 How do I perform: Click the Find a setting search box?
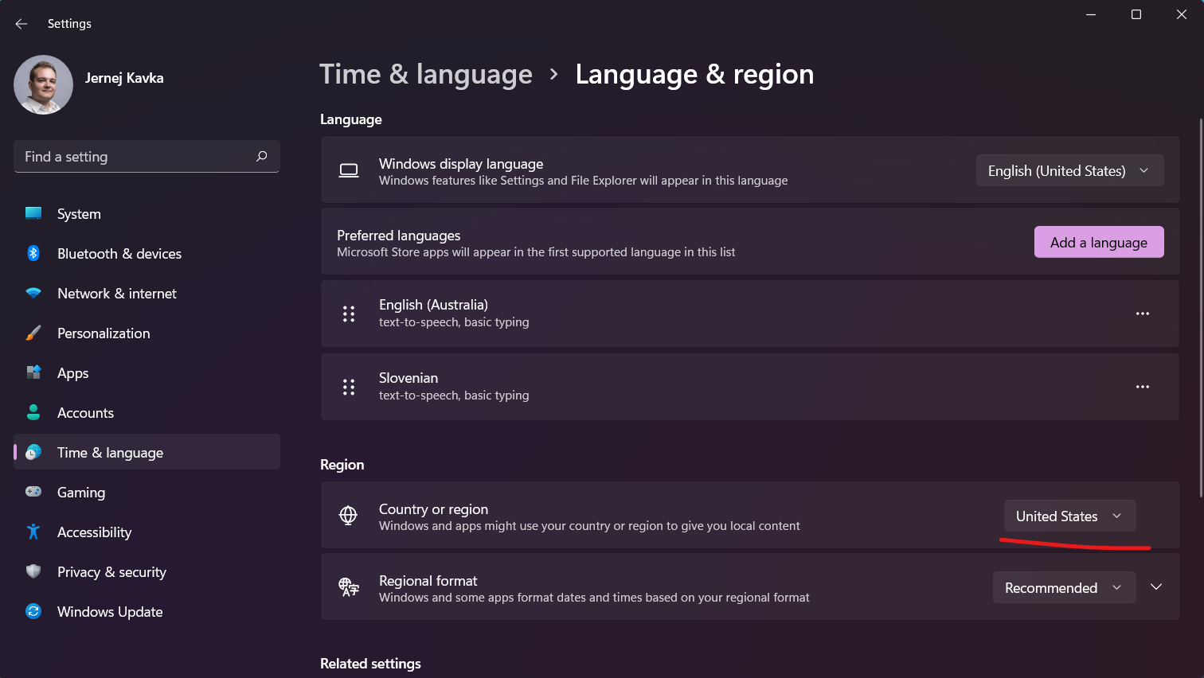click(x=147, y=157)
